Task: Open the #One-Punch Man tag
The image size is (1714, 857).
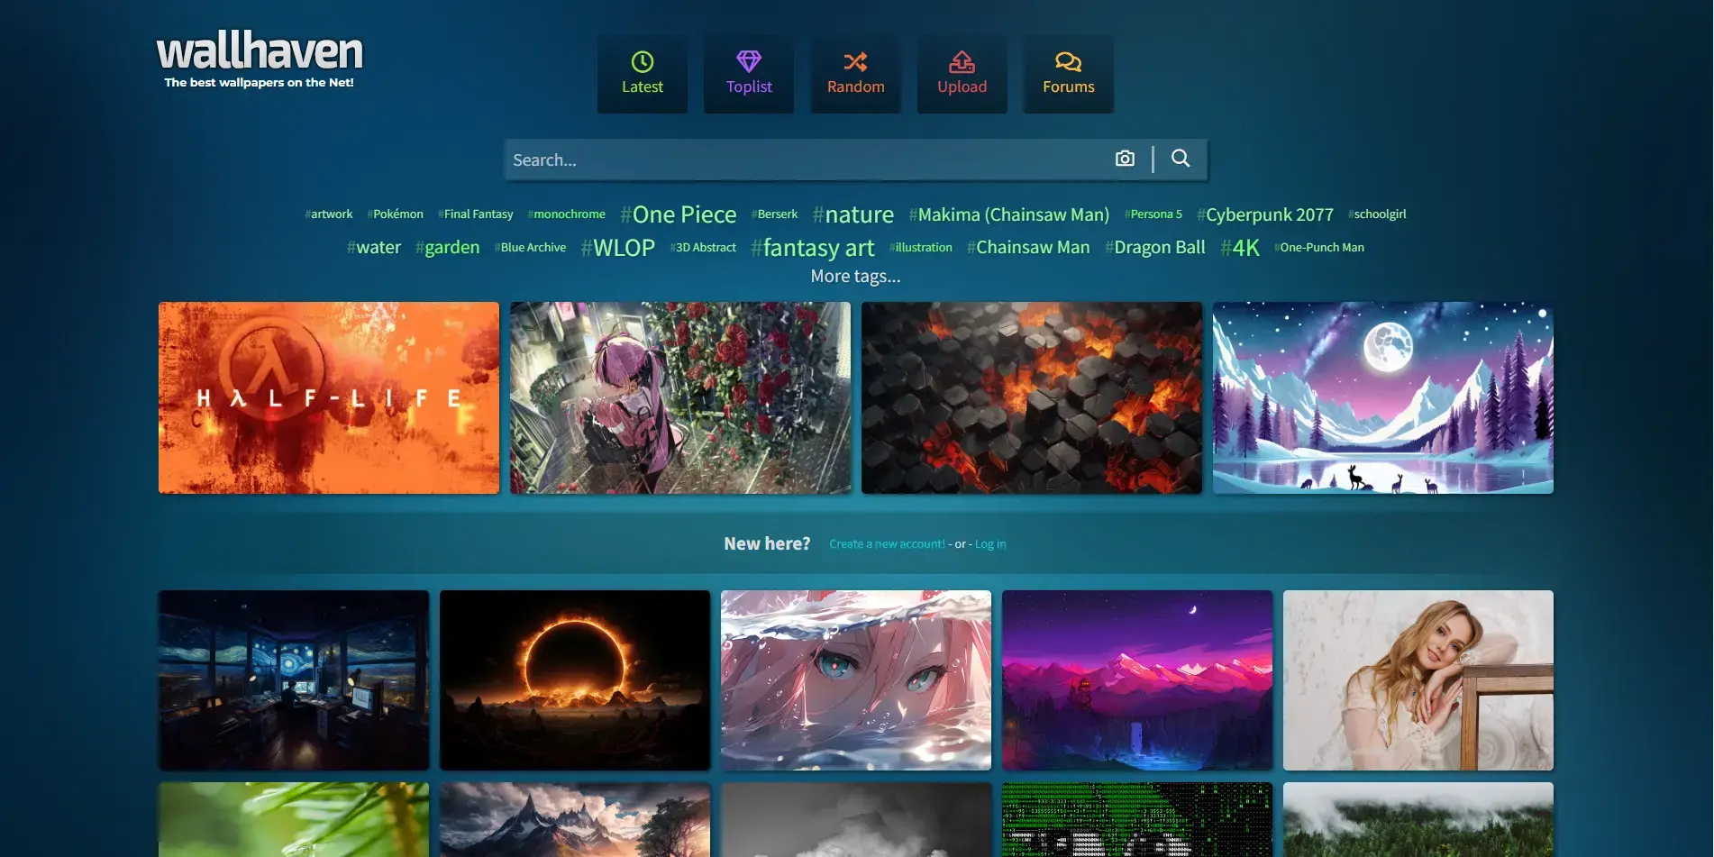Action: 1319,248
